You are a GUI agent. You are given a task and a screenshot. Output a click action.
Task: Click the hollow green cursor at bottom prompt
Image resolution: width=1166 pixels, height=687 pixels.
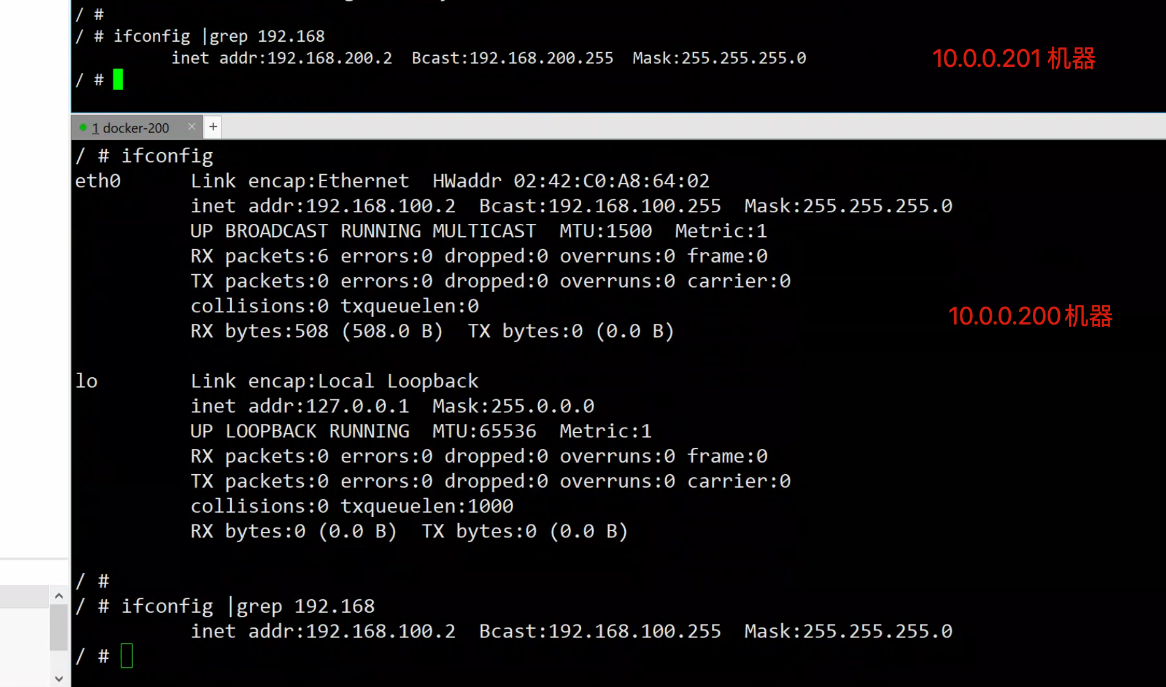pyautogui.click(x=126, y=656)
